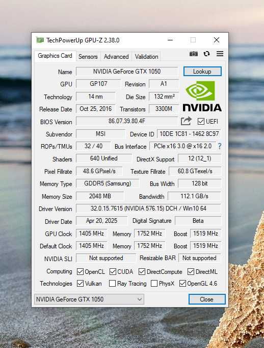Take a screenshot with the camera icon
The height and width of the screenshot is (348, 264).
click(x=193, y=54)
